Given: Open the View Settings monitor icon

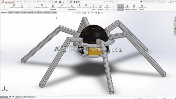Looking at the screenshot, I should 102,13.
